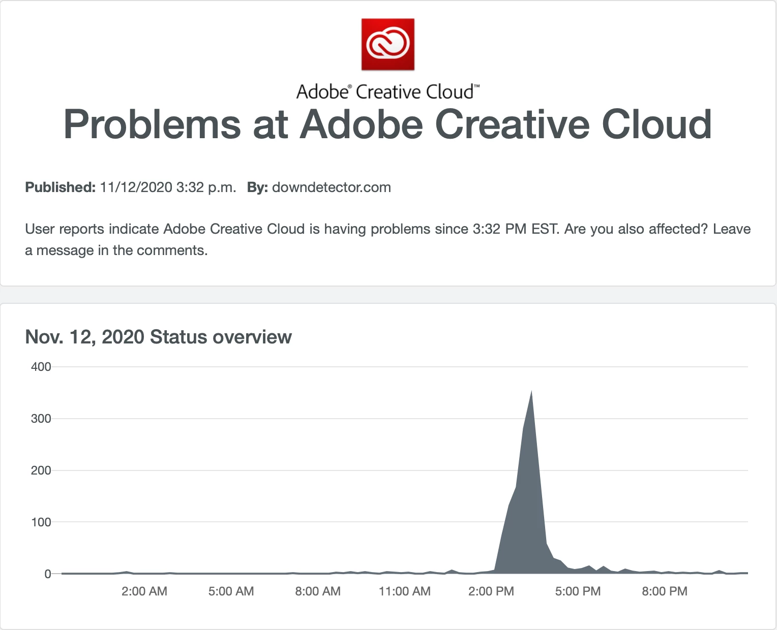Click the 300 y-axis label
The height and width of the screenshot is (630, 777).
click(x=41, y=419)
